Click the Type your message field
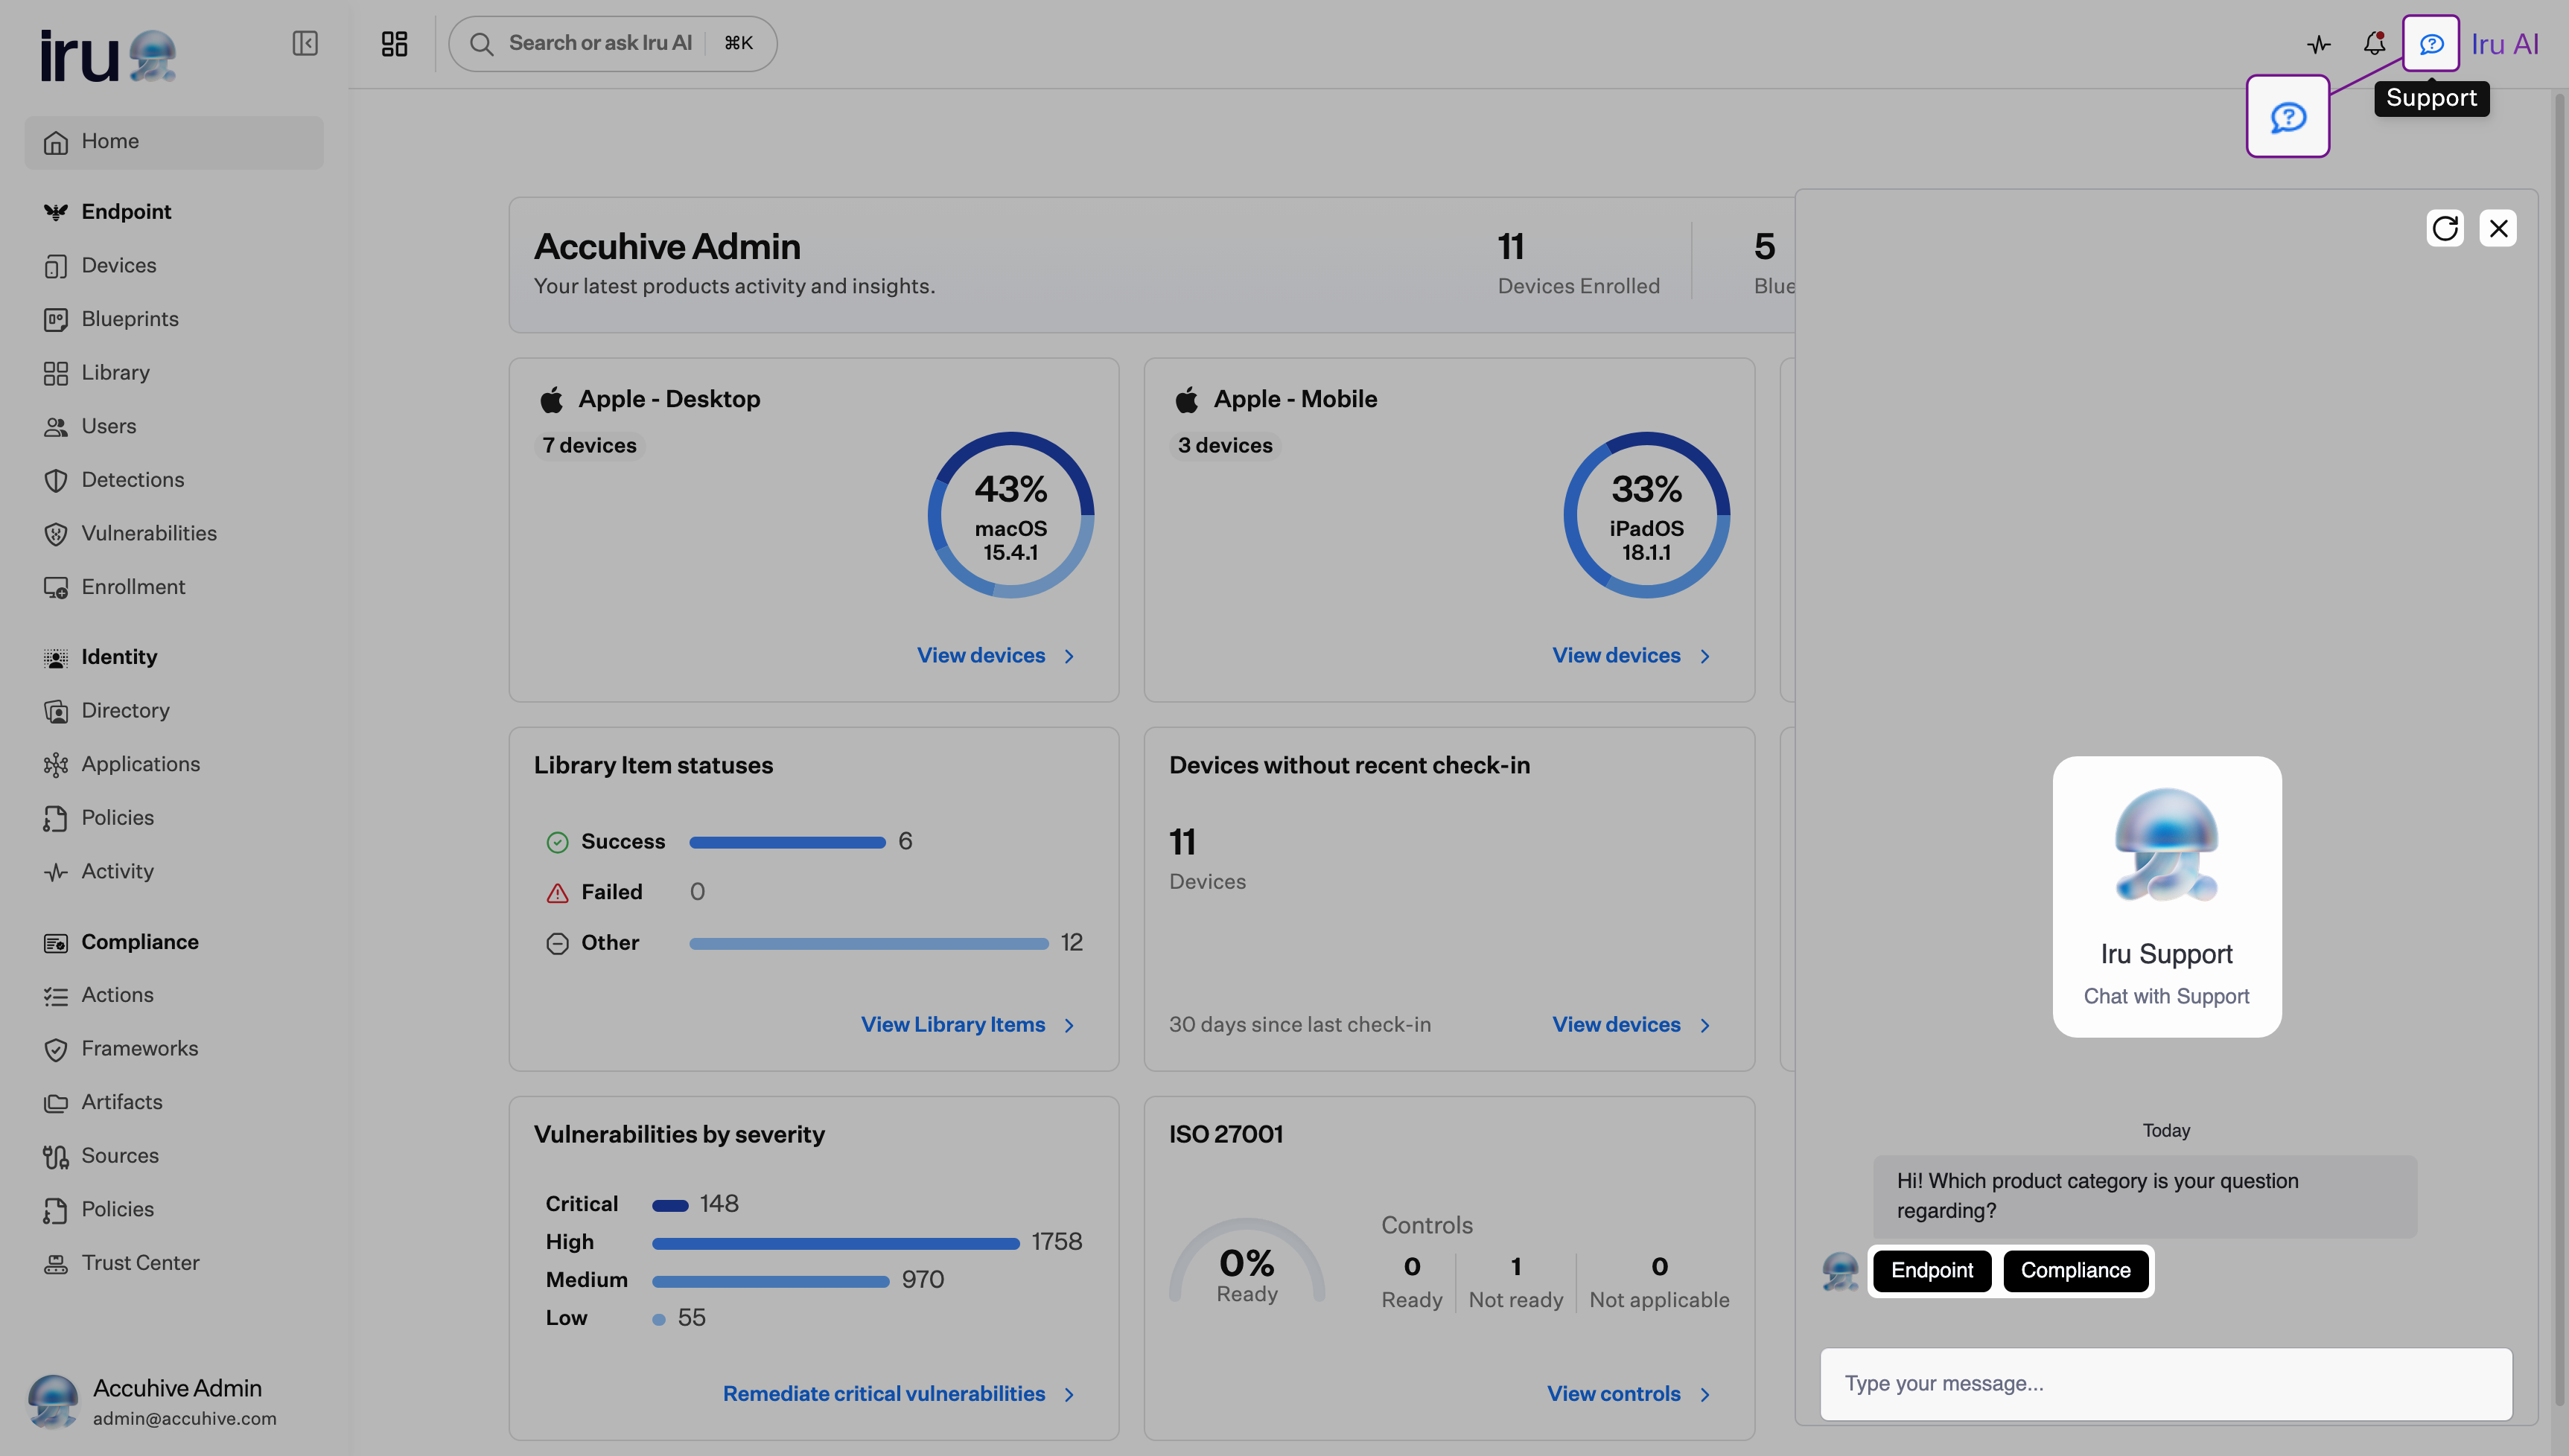2569x1456 pixels. [2166, 1384]
